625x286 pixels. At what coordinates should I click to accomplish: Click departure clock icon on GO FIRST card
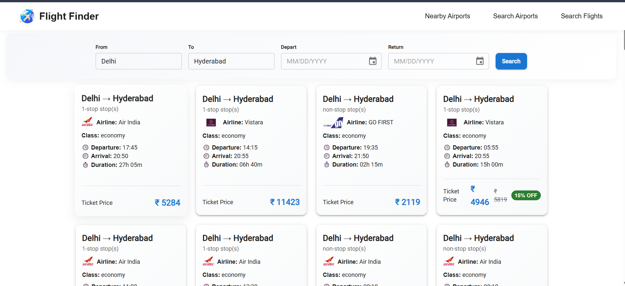327,148
